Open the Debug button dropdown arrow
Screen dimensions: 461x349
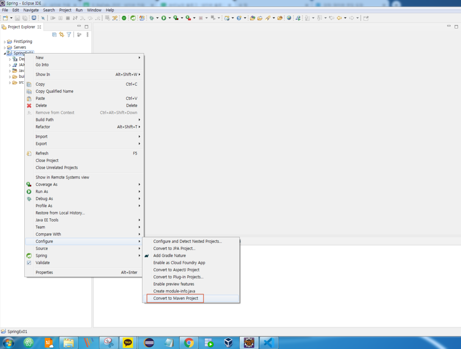pyautogui.click(x=157, y=18)
